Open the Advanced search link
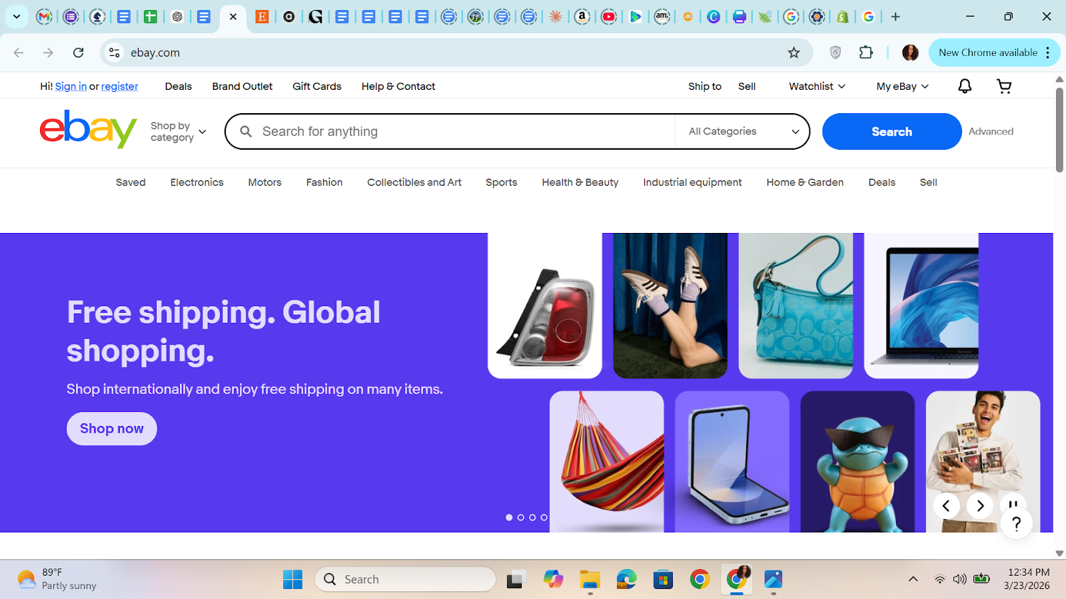Viewport: 1066px width, 599px height. tap(991, 131)
